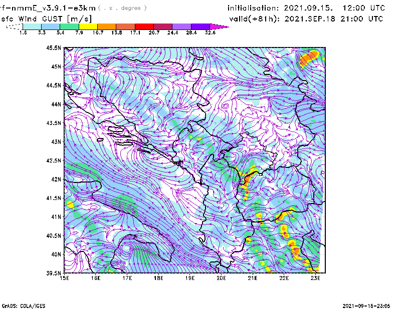The image size is (401, 309).
Task: Click the legend value '20.7'
Action: click(x=154, y=32)
